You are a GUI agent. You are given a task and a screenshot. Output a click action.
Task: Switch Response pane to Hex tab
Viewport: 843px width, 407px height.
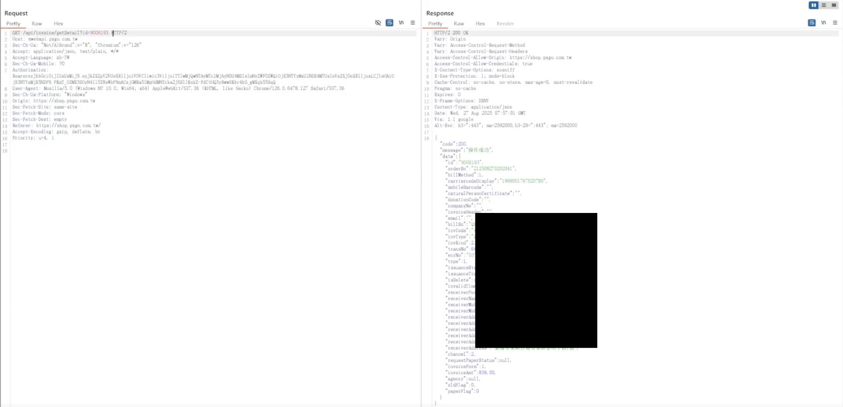pyautogui.click(x=480, y=23)
